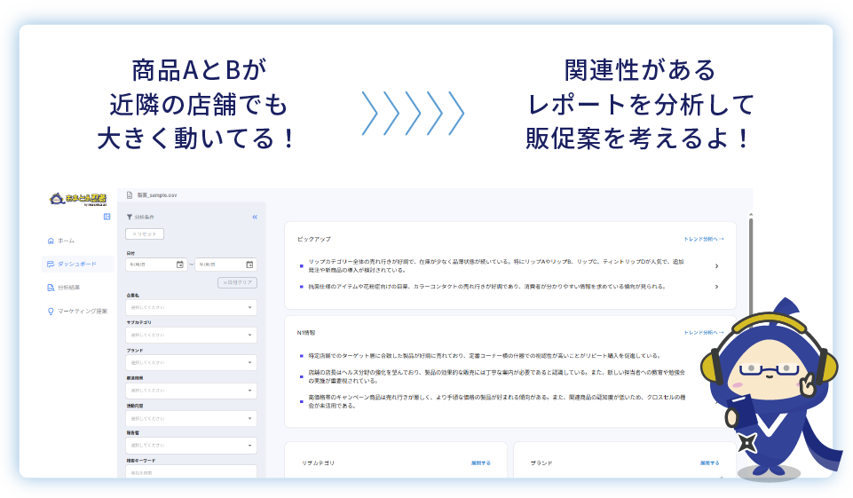Click the 展開する link in ブランド card

(x=709, y=463)
